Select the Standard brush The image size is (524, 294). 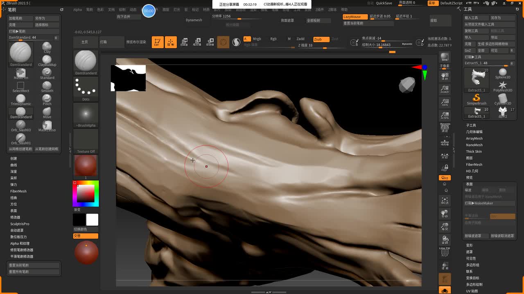coord(47,73)
